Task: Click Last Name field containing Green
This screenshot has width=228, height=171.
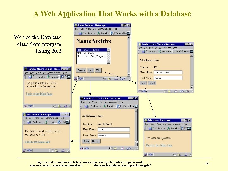Action: click(x=168, y=78)
